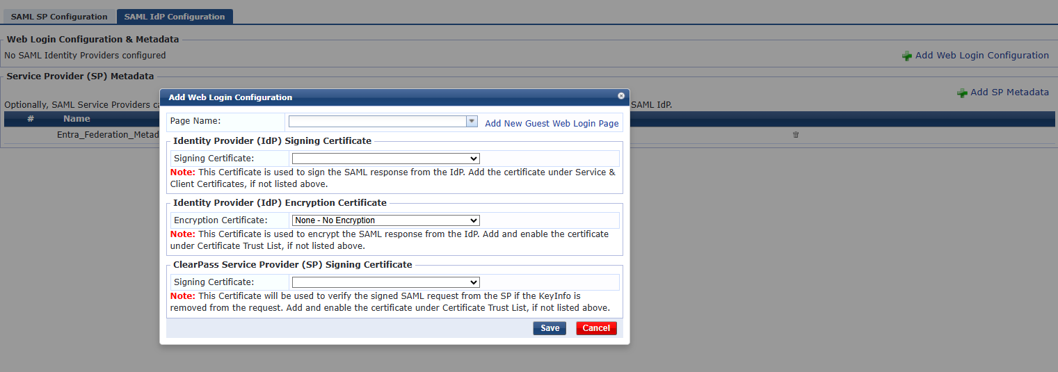The image size is (1058, 372).
Task: Focus the Page Name input field
Action: (x=377, y=121)
